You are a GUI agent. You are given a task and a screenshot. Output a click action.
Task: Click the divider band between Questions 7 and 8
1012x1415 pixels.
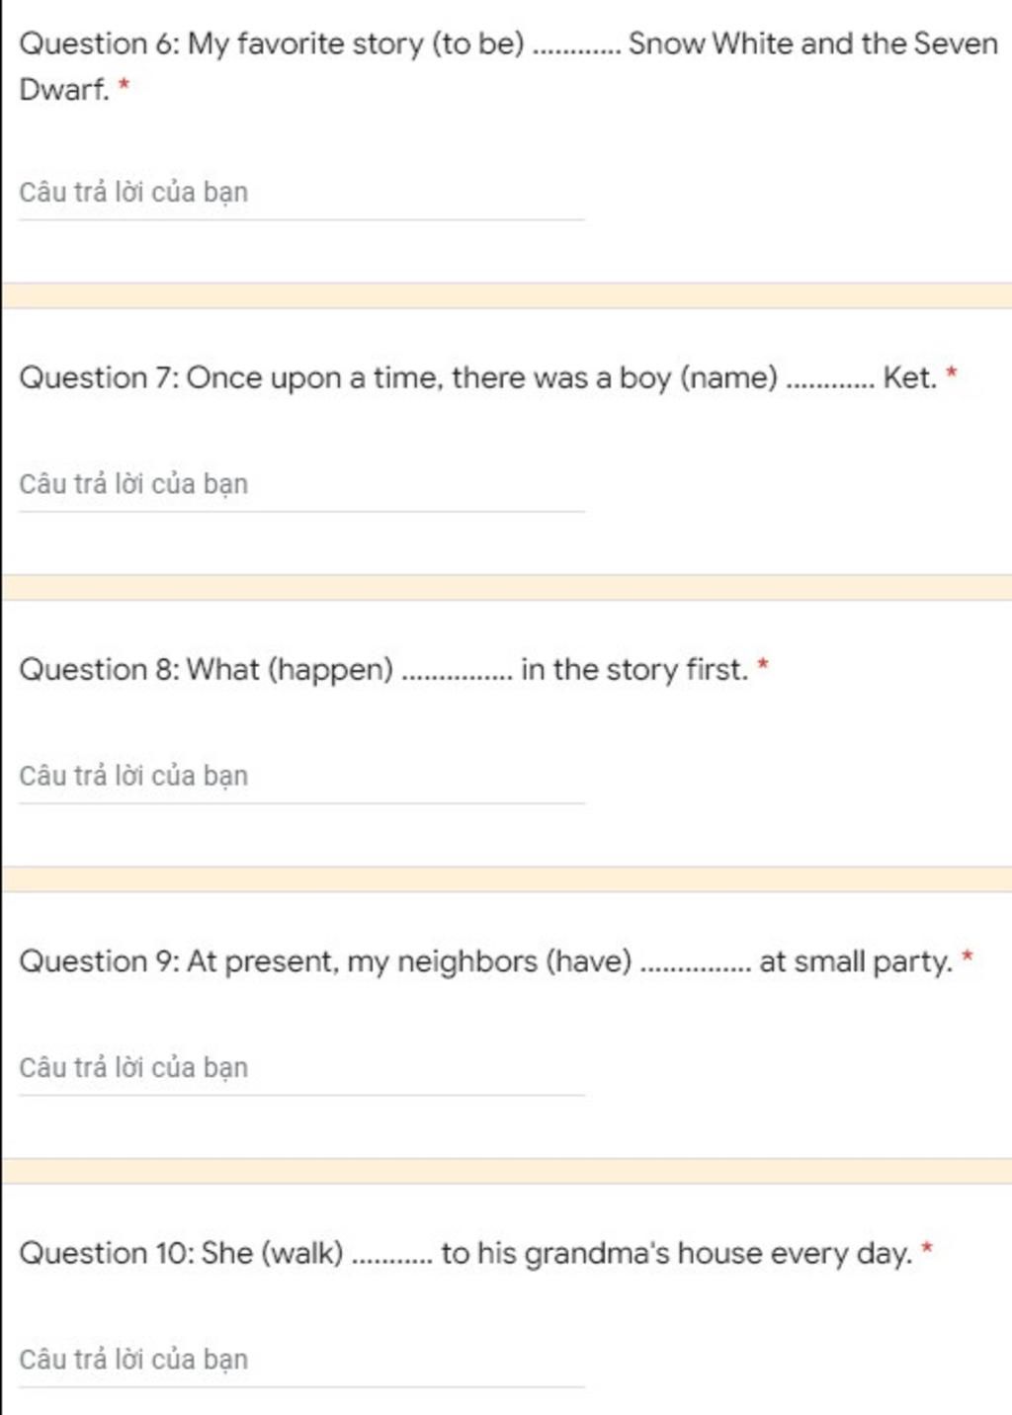point(506,587)
